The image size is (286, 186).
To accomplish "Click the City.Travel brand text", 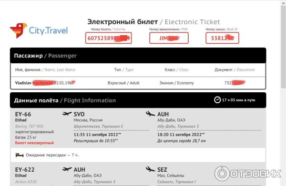I will pos(48,30).
